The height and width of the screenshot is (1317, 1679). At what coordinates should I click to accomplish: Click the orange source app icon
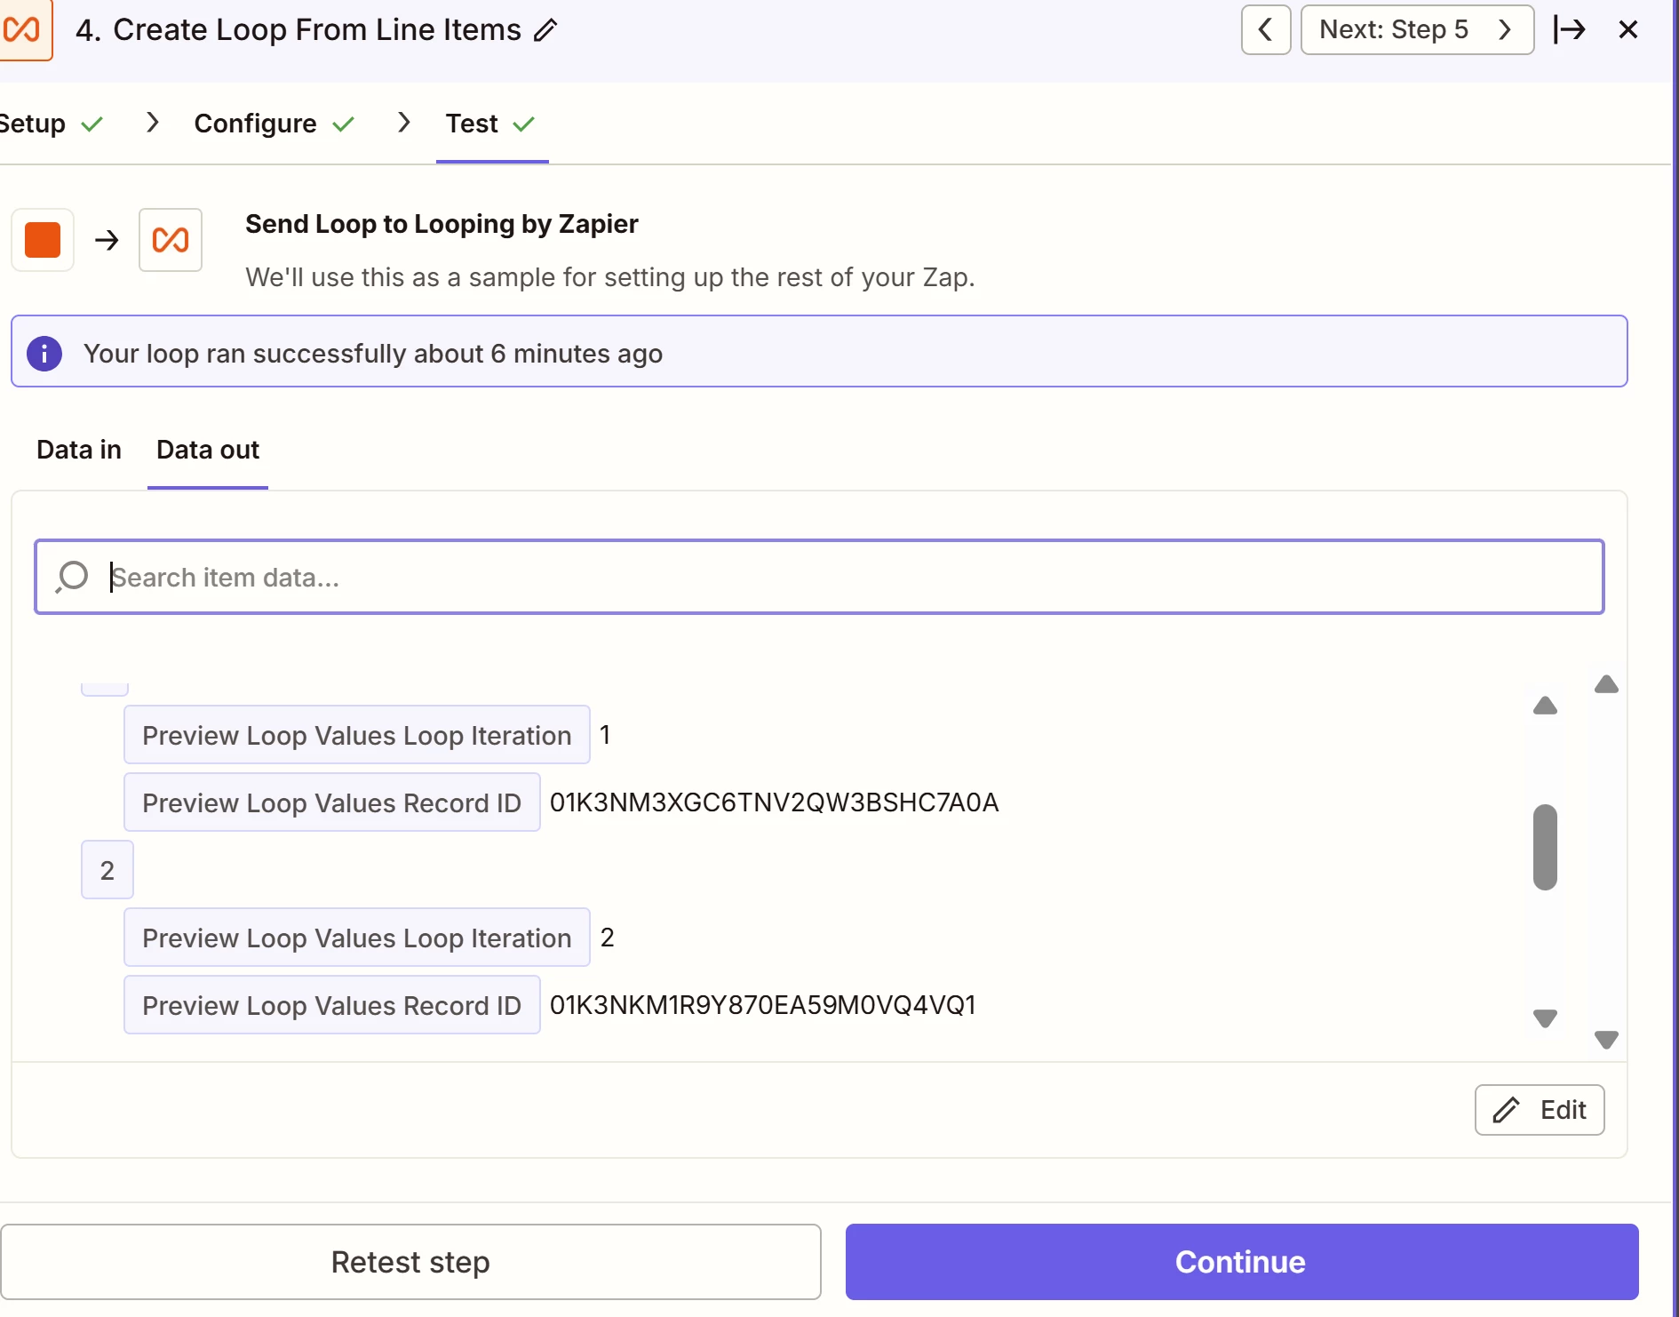pyautogui.click(x=43, y=240)
